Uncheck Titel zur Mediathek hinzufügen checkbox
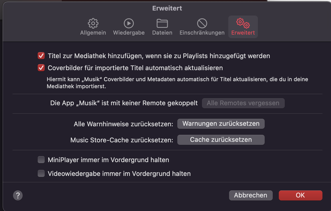 [41, 56]
